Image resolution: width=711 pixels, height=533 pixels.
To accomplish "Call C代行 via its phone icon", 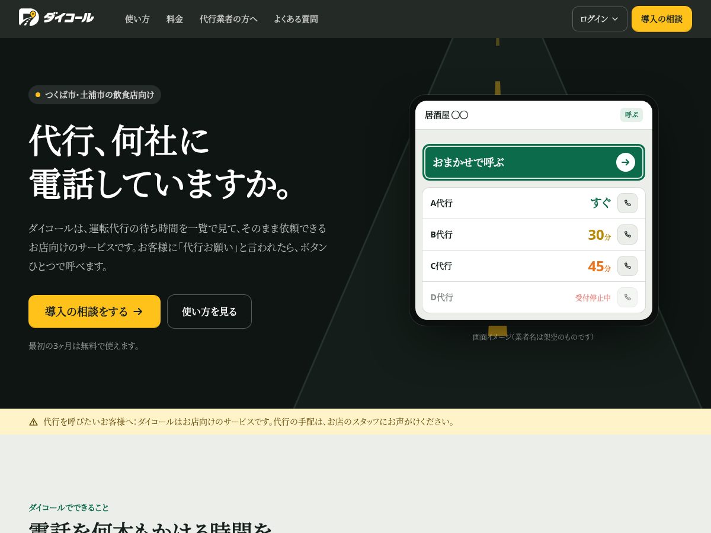I will click(x=627, y=266).
